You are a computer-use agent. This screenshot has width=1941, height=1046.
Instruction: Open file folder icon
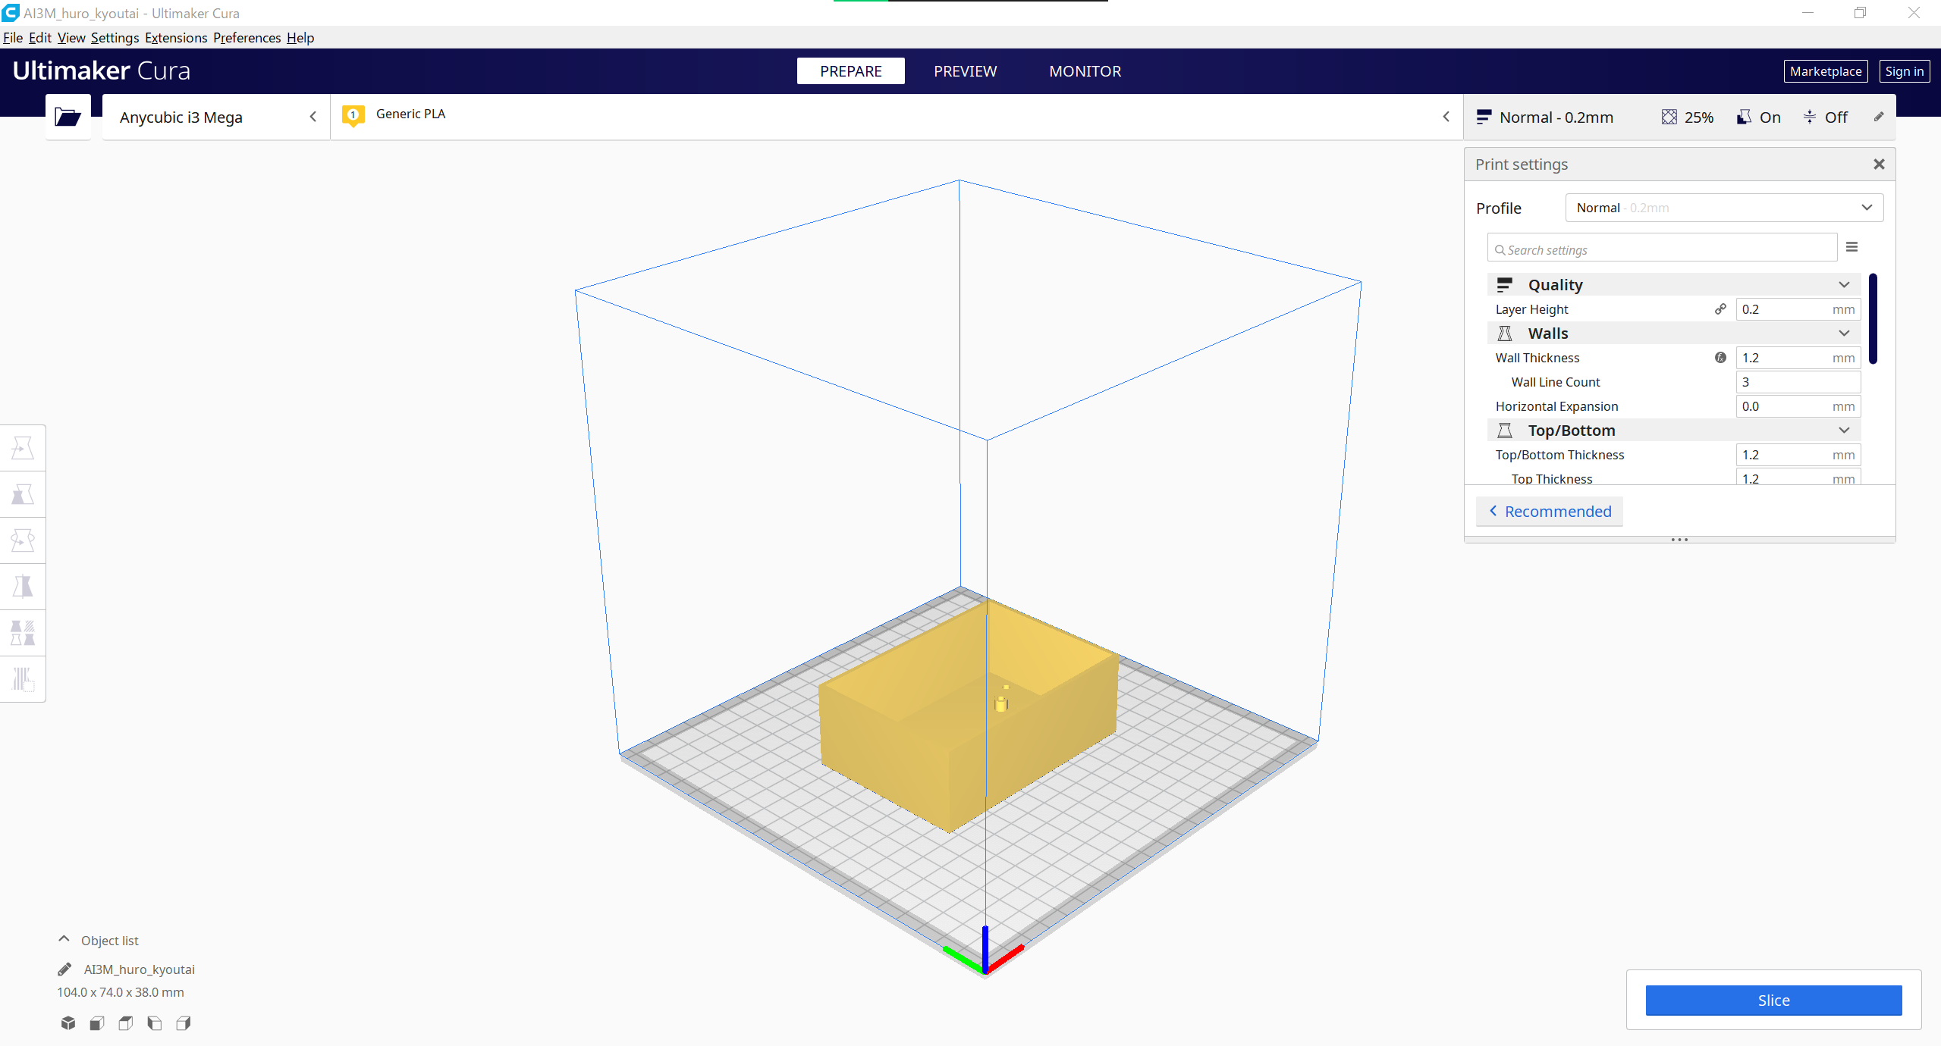tap(68, 117)
